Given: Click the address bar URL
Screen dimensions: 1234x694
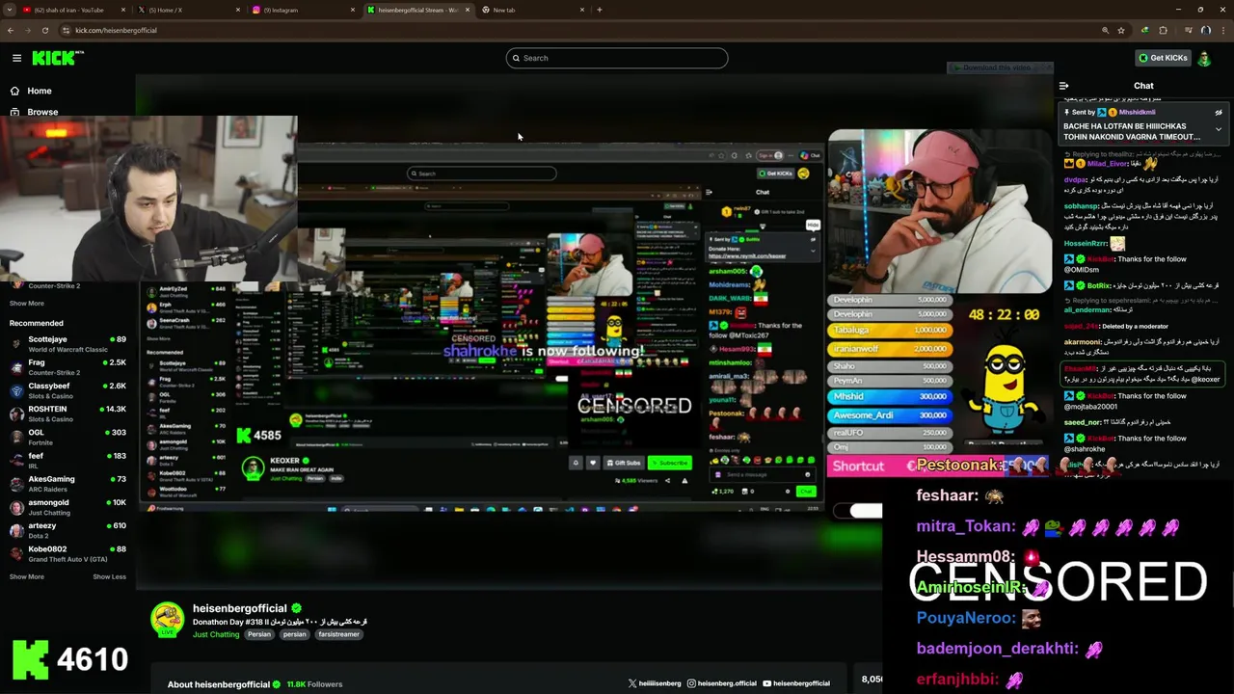Looking at the screenshot, I should (x=116, y=30).
